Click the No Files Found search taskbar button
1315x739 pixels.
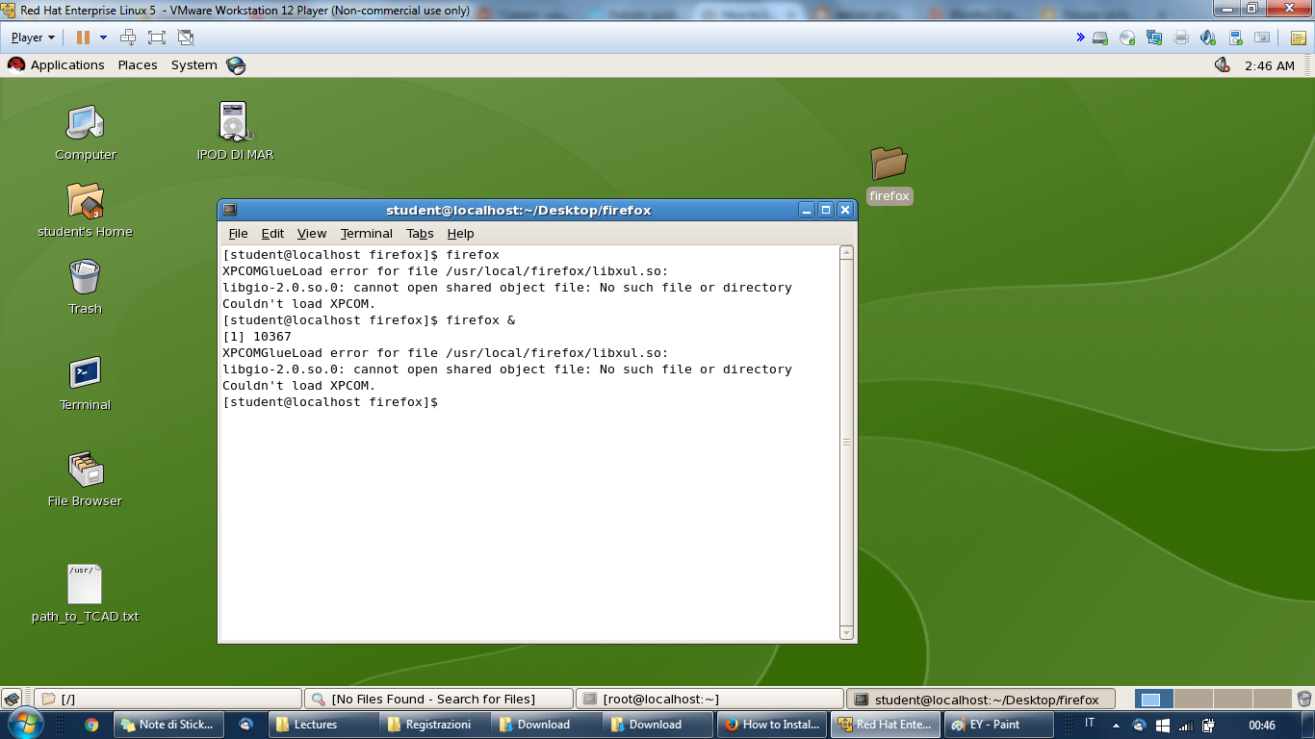pos(438,700)
